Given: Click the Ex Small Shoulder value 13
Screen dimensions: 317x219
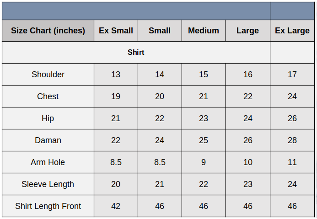Looking at the screenshot, I should coord(116,75).
